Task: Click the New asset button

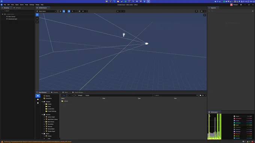Action: (x=64, y=95)
